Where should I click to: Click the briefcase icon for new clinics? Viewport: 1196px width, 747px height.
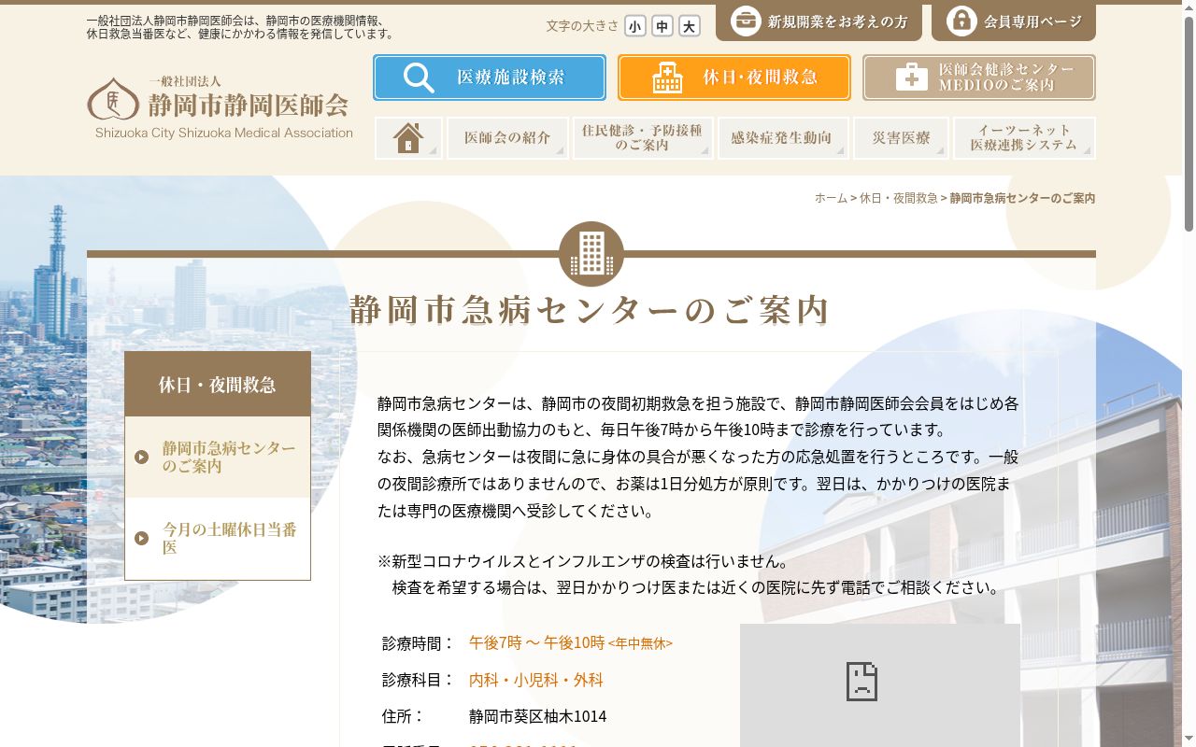746,21
